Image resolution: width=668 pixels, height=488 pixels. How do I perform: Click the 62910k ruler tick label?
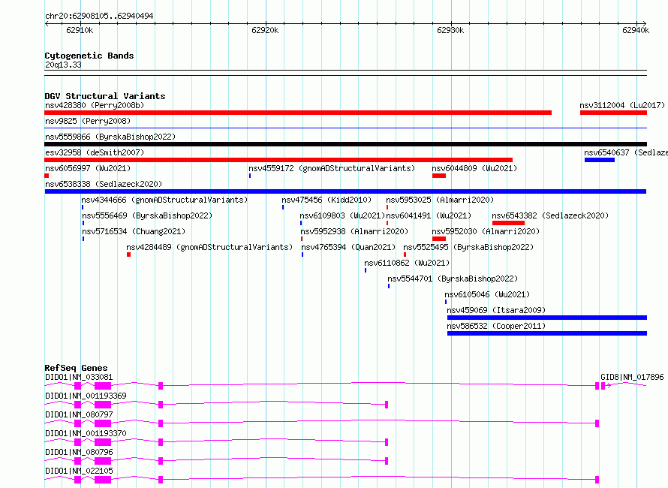pos(80,30)
